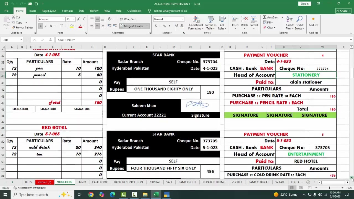The width and height of the screenshot is (354, 199).
Task: Adjust the zoom slider in status bar
Action: (x=329, y=188)
